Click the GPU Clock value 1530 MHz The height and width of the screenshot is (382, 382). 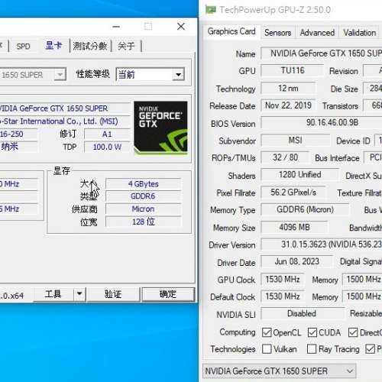(x=283, y=280)
